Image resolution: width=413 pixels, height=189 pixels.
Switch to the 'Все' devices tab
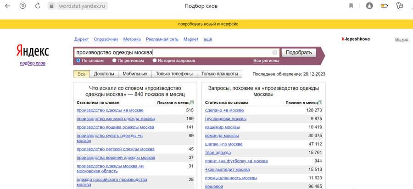pyautogui.click(x=81, y=74)
